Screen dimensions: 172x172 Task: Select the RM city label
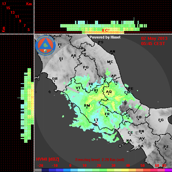pyautogui.click(x=87, y=106)
